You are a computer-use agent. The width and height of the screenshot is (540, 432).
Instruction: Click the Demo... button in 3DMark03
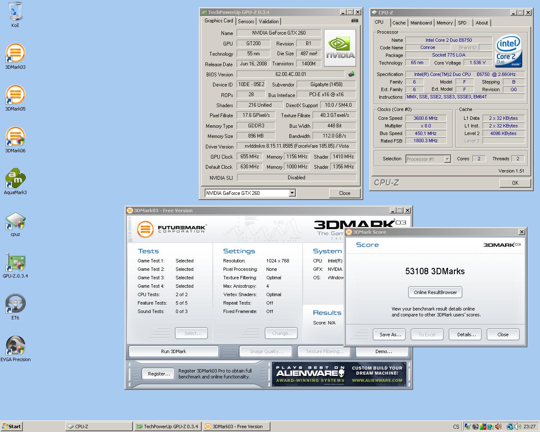click(383, 351)
